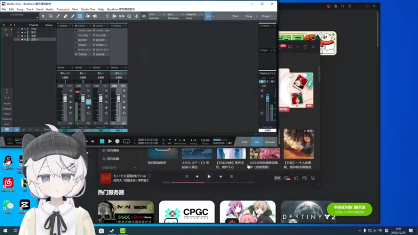Screen dimensions: 418x235
Task: Adjust the channel 1 volume fader
Action: click(x=65, y=98)
